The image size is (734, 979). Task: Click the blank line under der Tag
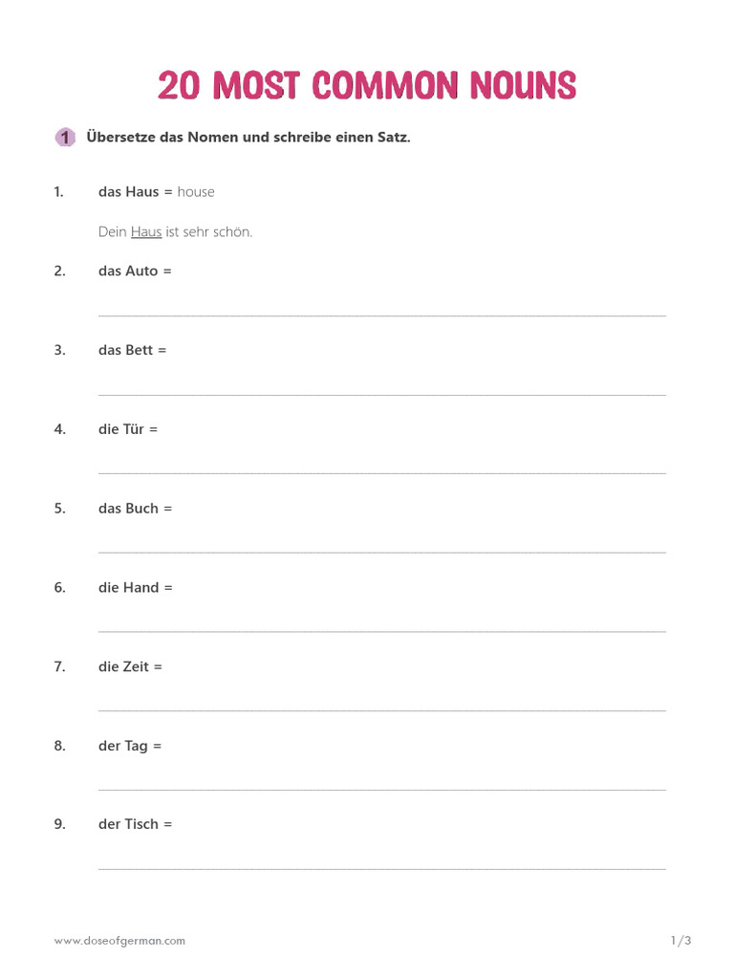pos(382,788)
